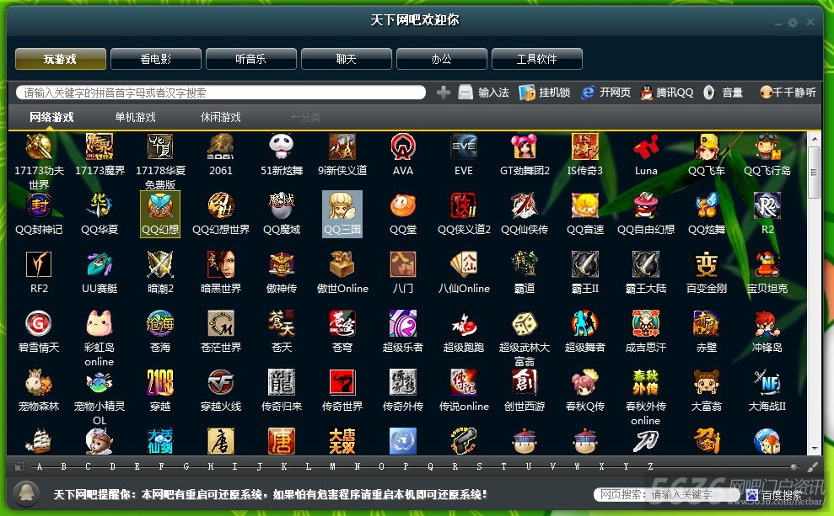Filter games by letter M

point(332,466)
